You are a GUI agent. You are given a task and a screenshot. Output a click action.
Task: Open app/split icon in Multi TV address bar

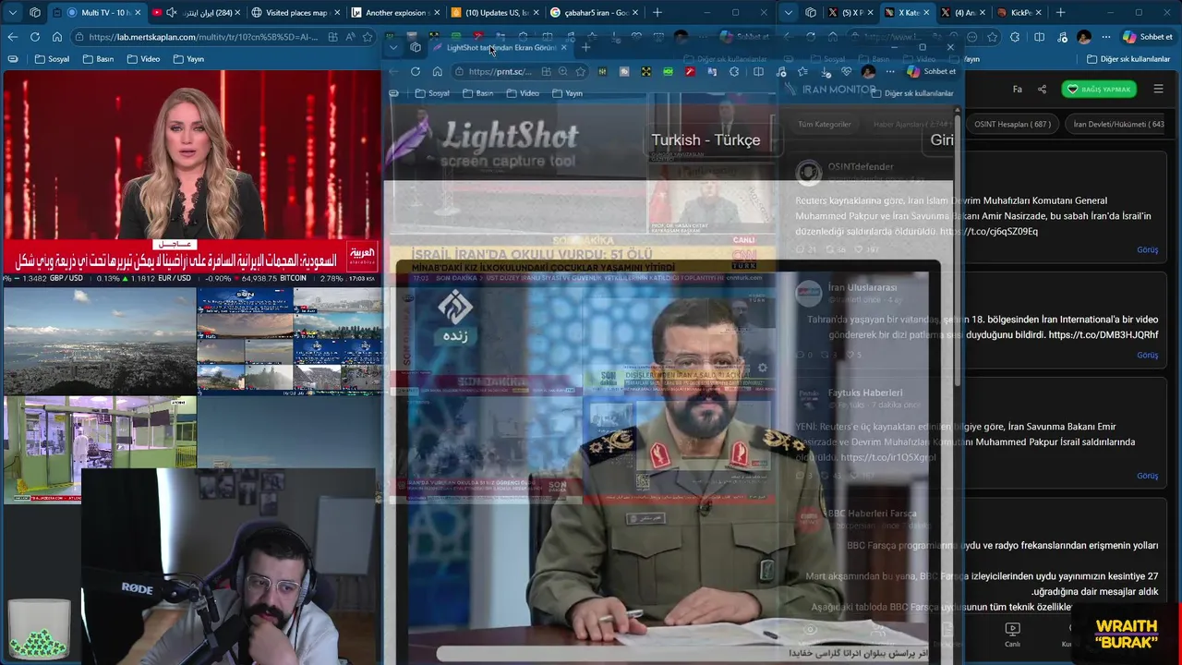331,37
